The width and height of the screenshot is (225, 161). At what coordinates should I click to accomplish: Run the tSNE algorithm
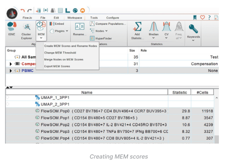click(x=12, y=29)
